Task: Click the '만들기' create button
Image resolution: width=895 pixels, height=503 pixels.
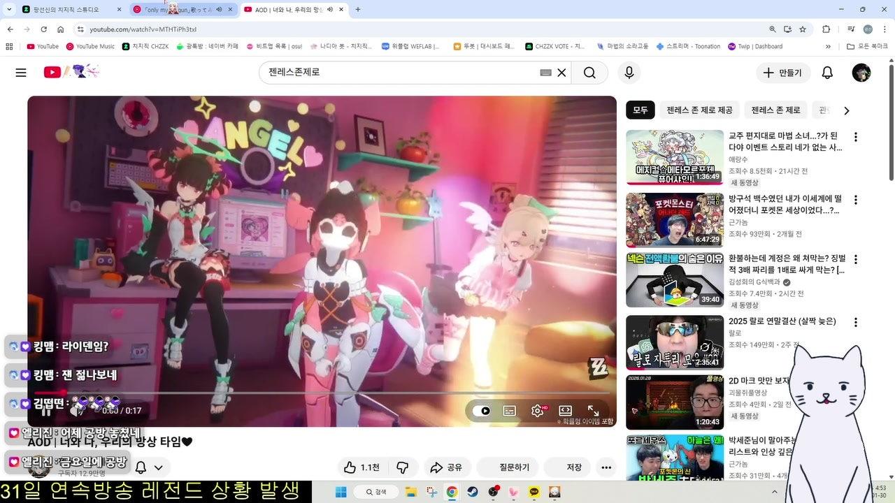Action: click(783, 73)
